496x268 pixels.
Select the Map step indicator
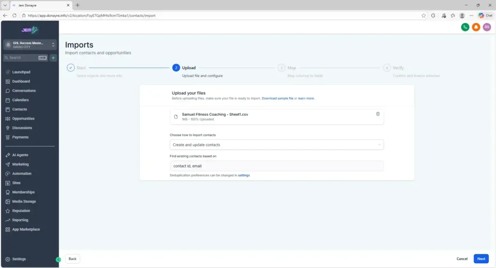pyautogui.click(x=281, y=68)
